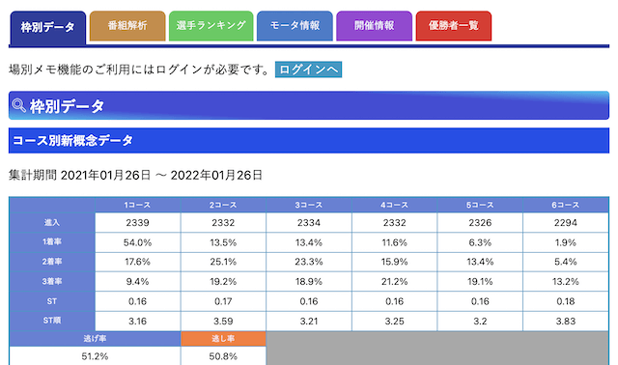The height and width of the screenshot is (365, 618).
Task: Click the コース別新概念データ section header
Action: [x=309, y=140]
